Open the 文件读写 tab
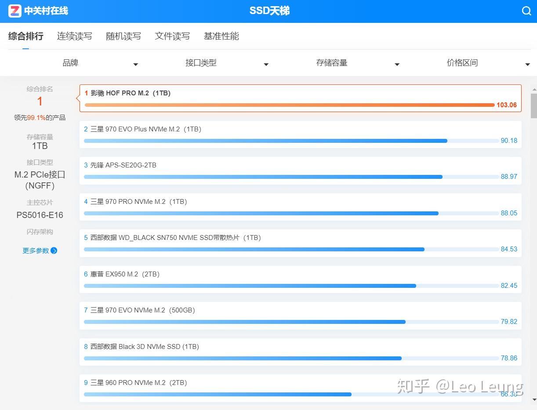Viewport: 537px width, 410px height. coord(172,36)
